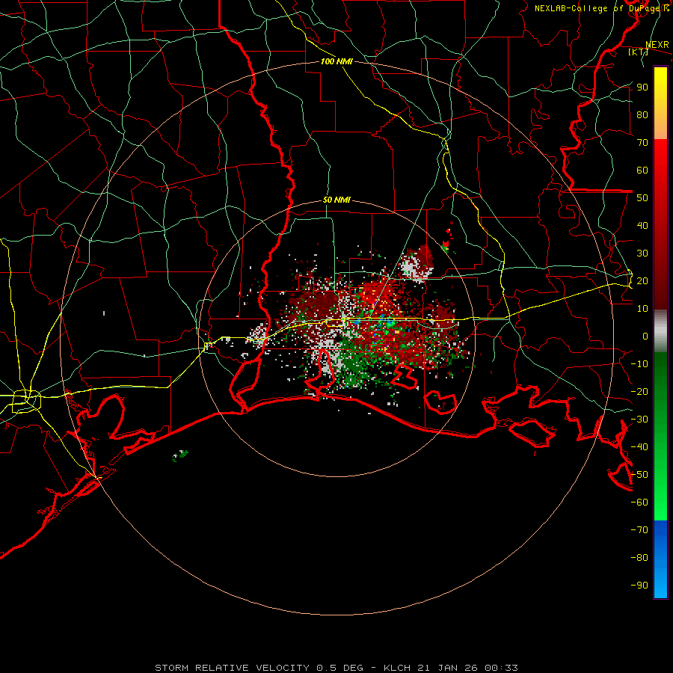Click the "-40" value on the velocity scale
Screen dimensions: 673x673
coord(639,447)
